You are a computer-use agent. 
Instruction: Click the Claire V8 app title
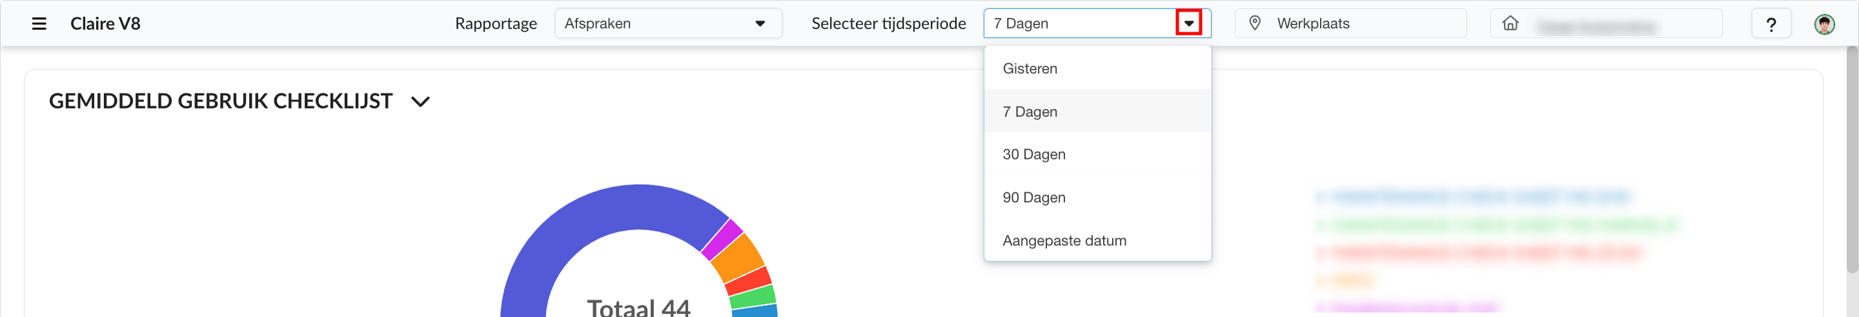[105, 24]
